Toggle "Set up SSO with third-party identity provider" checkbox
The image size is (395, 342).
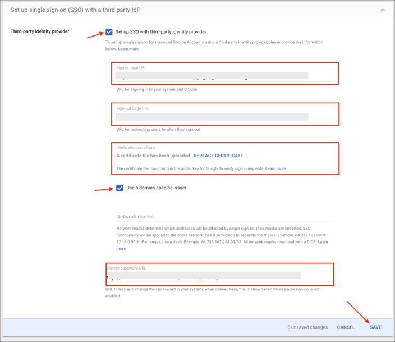click(109, 32)
